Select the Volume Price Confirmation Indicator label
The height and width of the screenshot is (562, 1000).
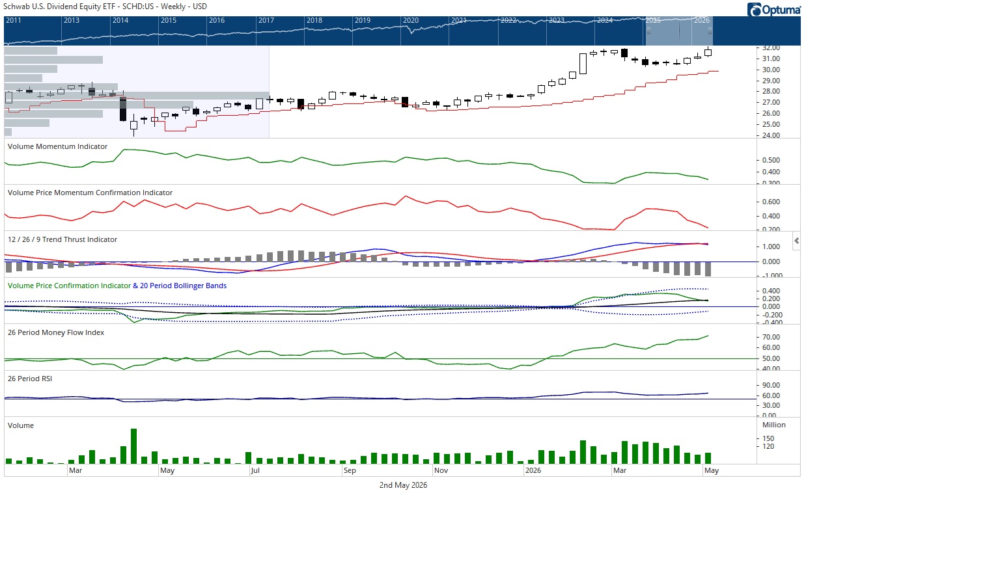[69, 286]
